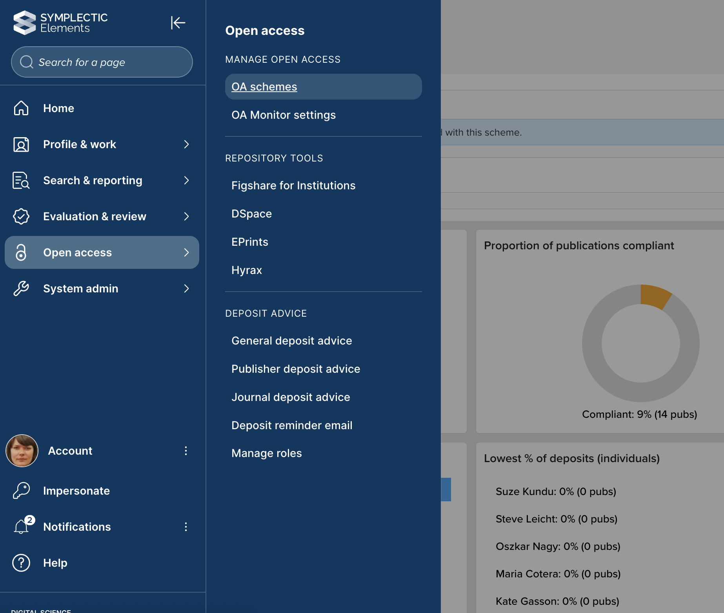Collapse the sidebar navigation panel
Viewport: 724px width, 613px height.
pos(178,23)
